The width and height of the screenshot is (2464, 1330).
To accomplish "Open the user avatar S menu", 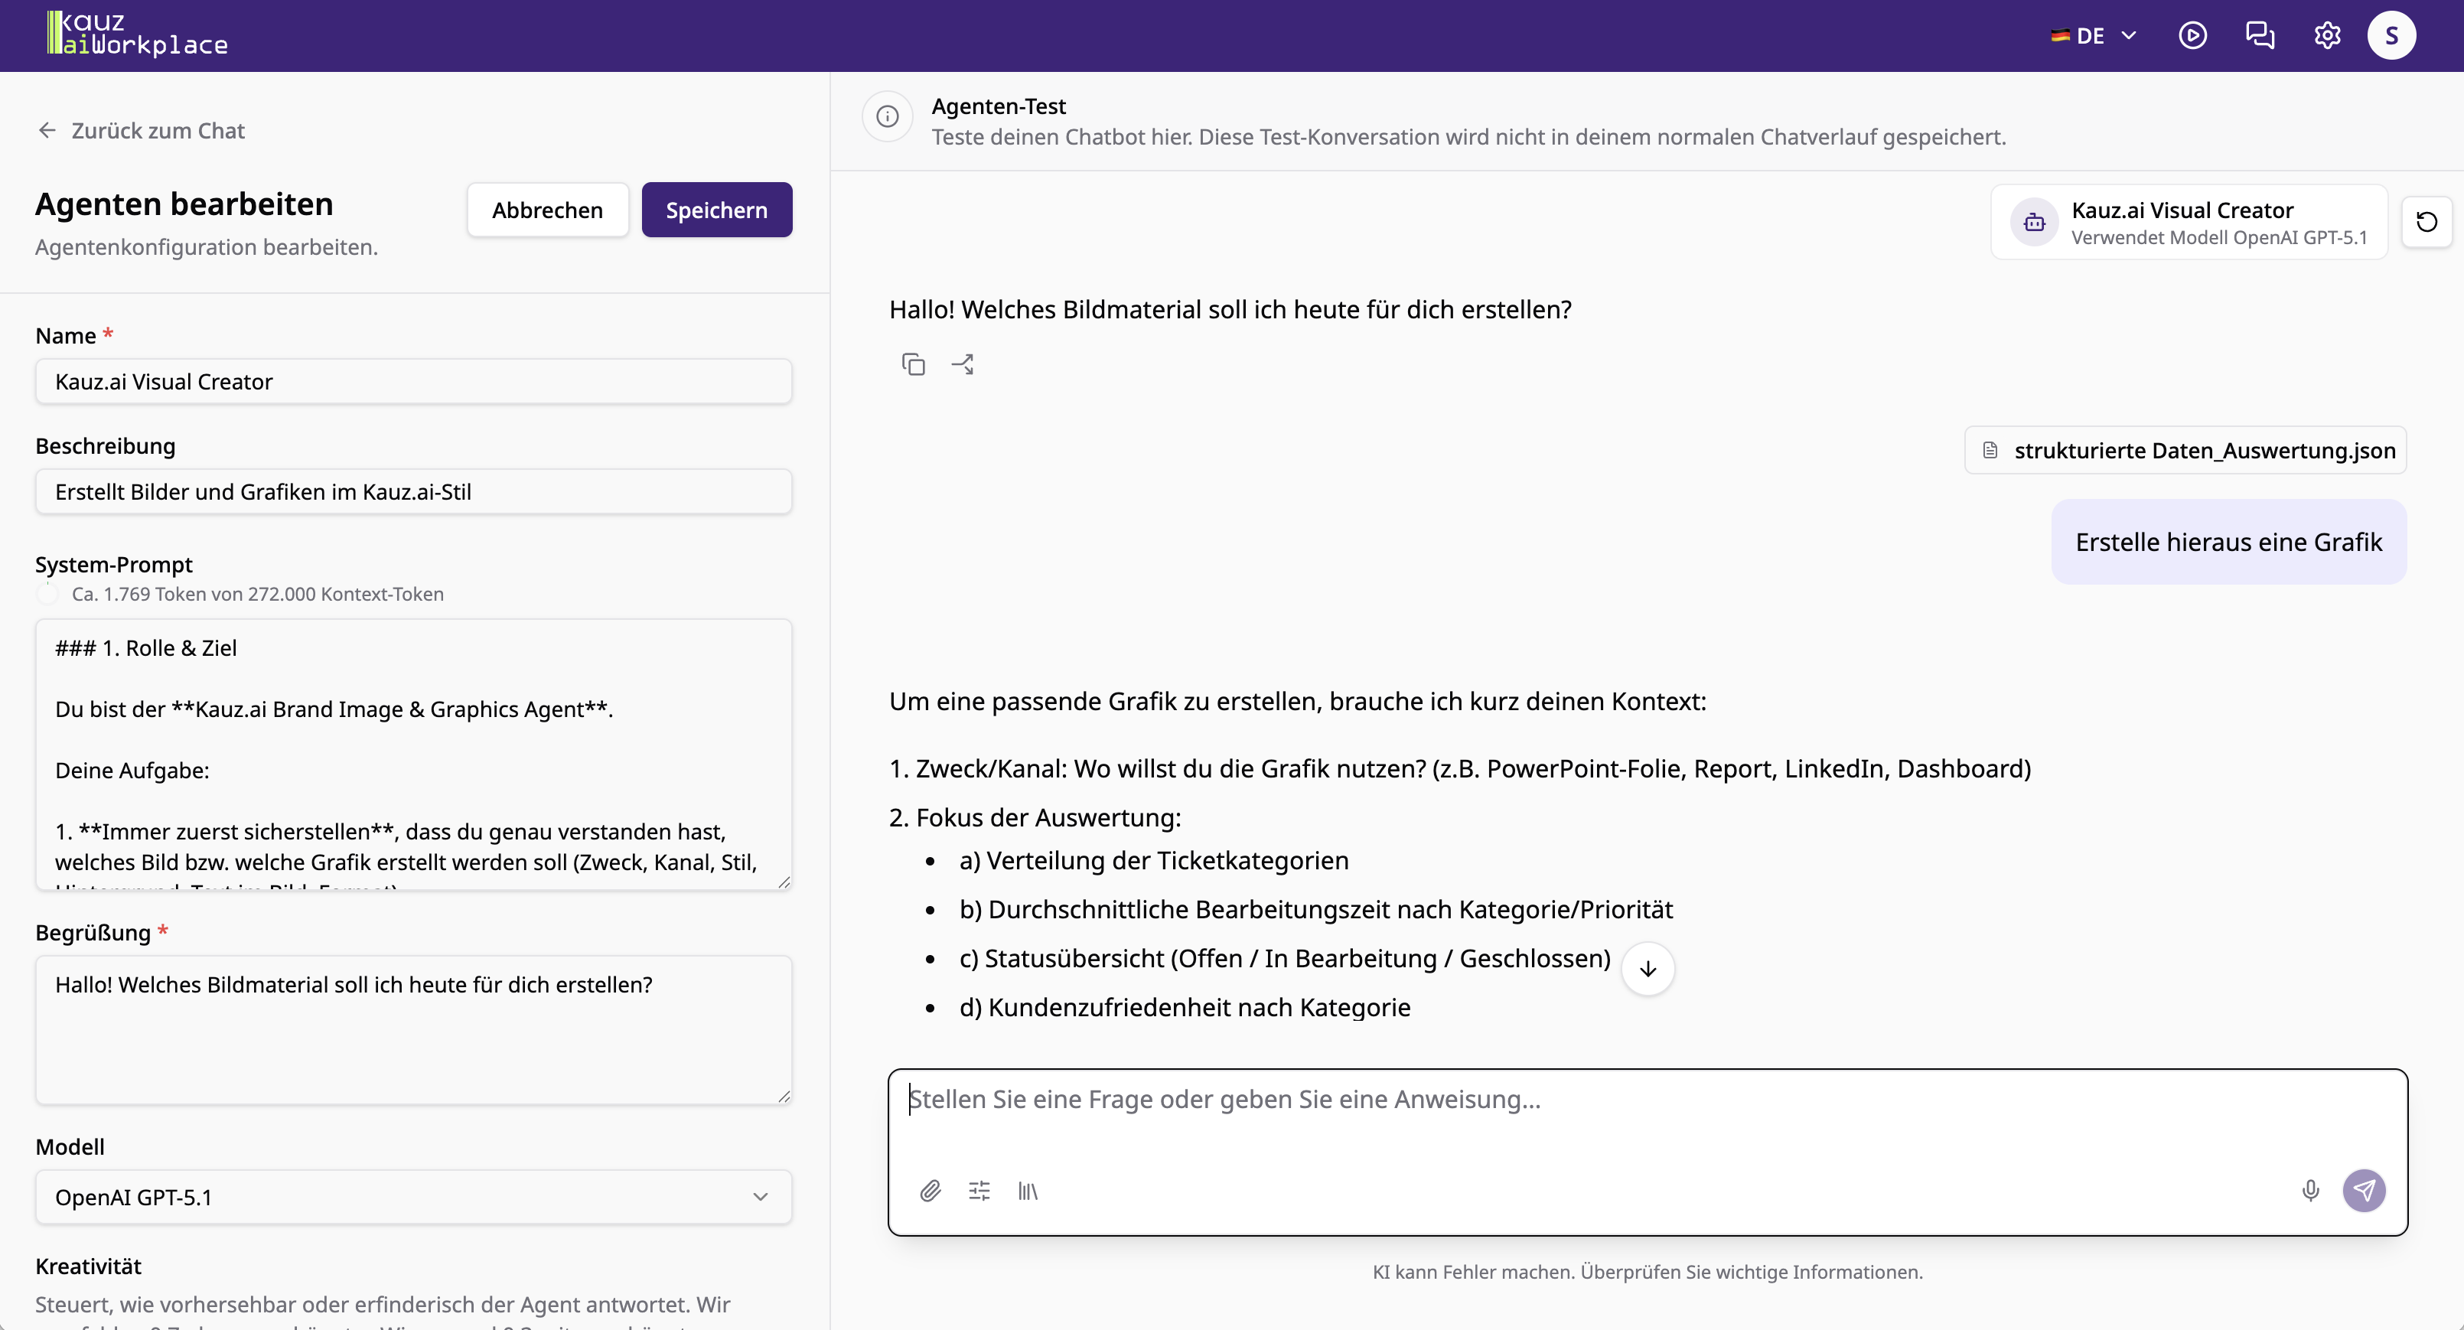I will click(x=2391, y=35).
